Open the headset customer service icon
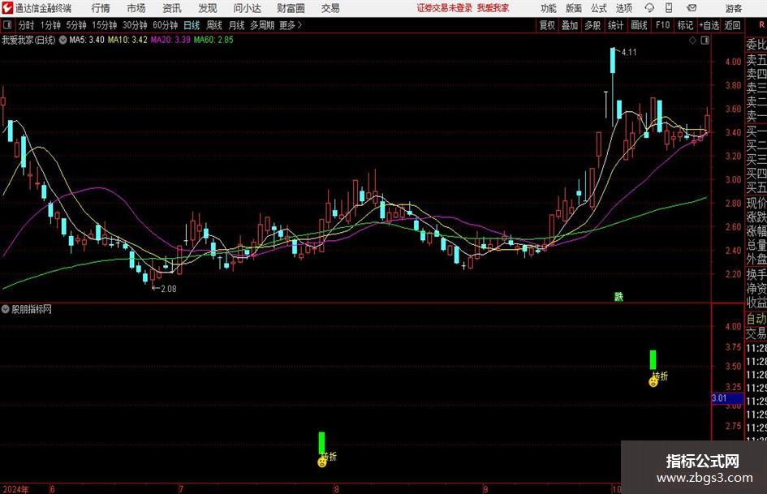 [x=649, y=8]
